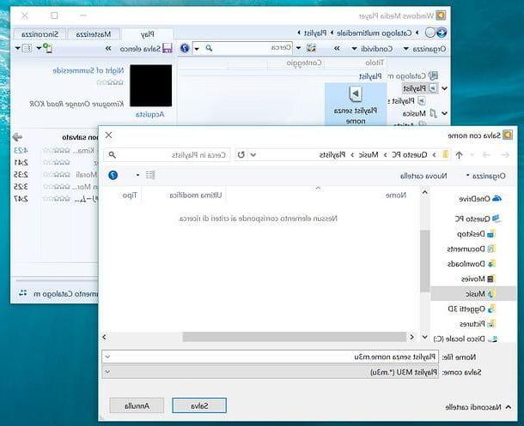Click the Nome file input field
The image size is (524, 426).
point(271,357)
